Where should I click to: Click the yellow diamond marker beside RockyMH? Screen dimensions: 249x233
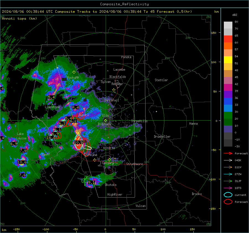tap(74, 72)
